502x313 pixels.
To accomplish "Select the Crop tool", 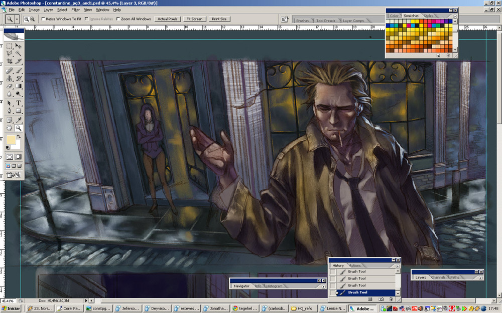I will [9, 61].
